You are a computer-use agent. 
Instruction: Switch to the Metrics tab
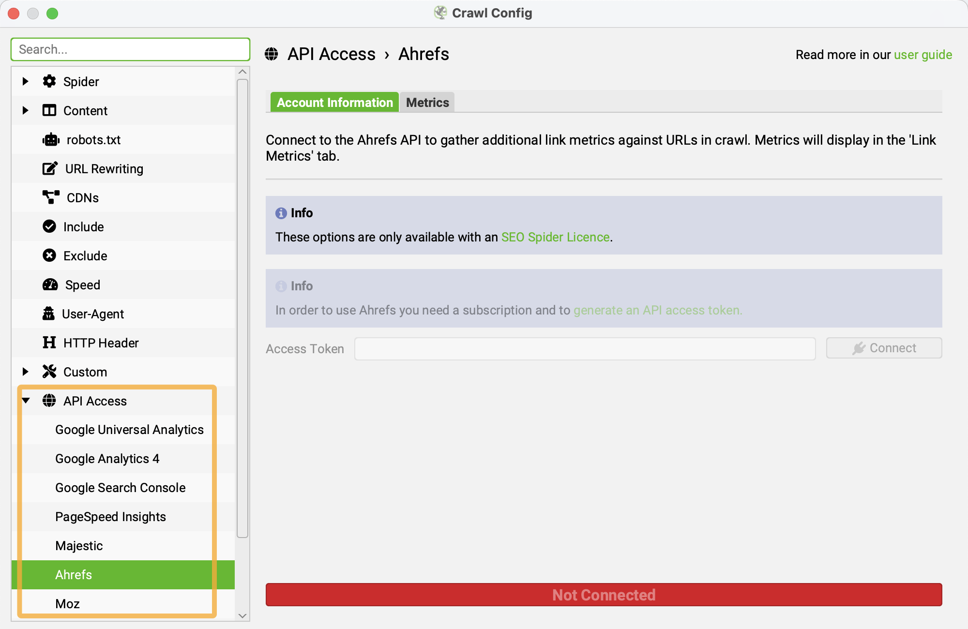(x=427, y=102)
